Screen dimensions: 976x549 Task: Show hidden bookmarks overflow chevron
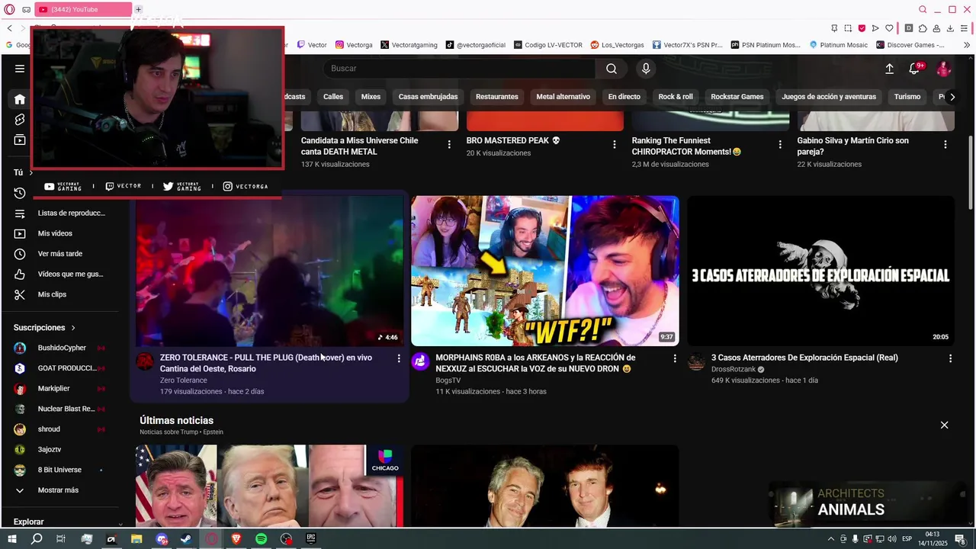(x=967, y=45)
